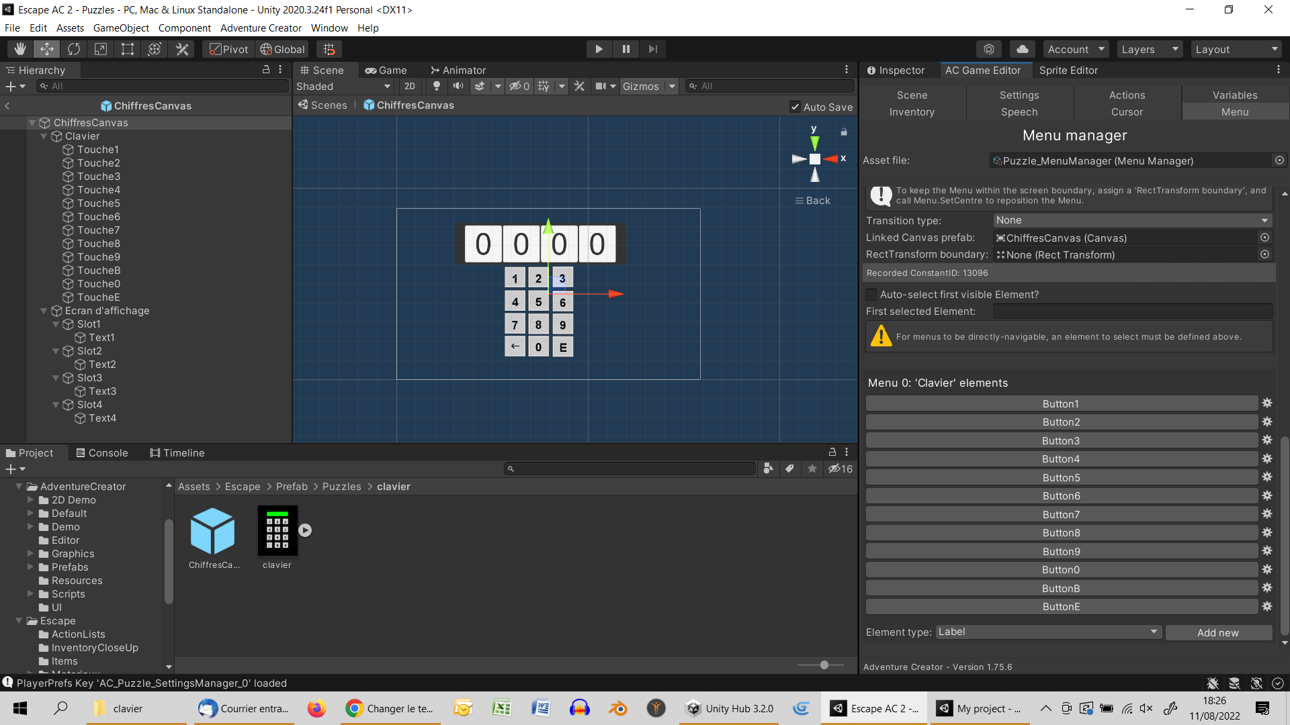Enable Auto-select first visible Element checkbox
Screen dimensions: 1290x725
[x=871, y=294]
